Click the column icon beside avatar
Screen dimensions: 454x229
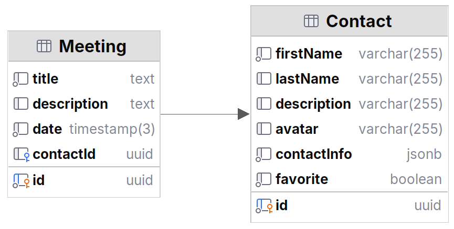pyautogui.click(x=263, y=129)
